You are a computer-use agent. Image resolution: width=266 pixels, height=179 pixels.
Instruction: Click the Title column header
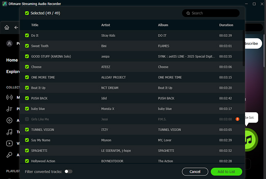pyautogui.click(x=35, y=25)
